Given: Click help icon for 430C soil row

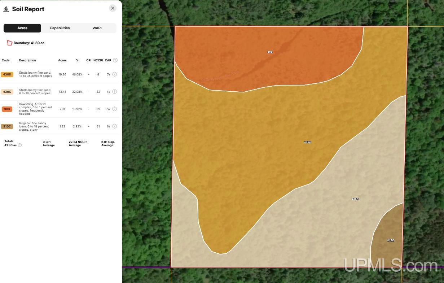Looking at the screenshot, I should 114,92.
